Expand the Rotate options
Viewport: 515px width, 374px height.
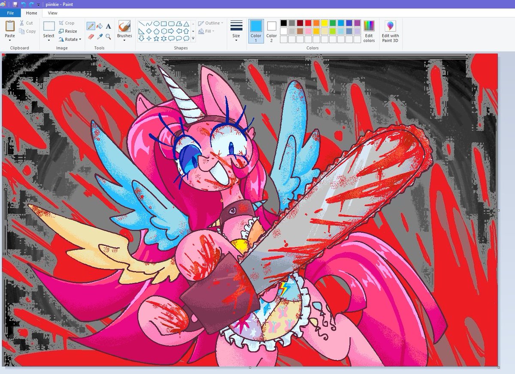point(70,39)
